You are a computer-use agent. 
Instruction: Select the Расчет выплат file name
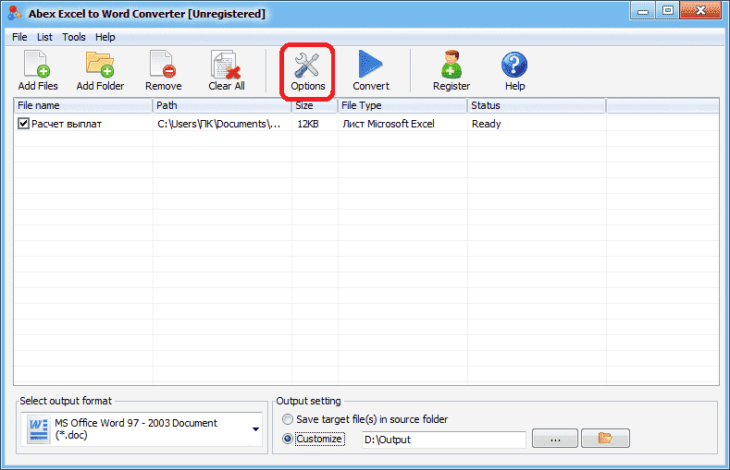tap(67, 124)
